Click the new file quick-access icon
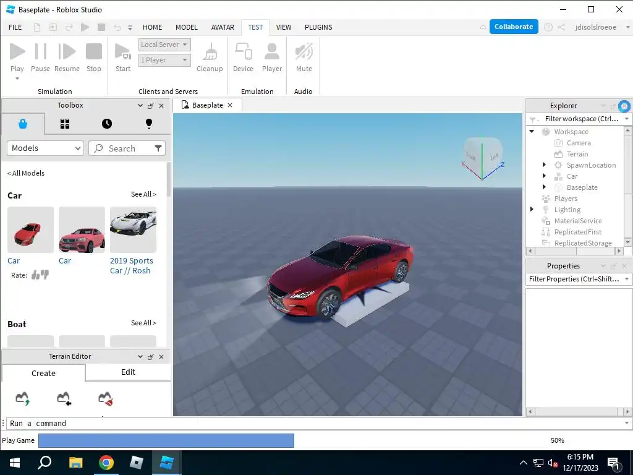This screenshot has height=475, width=633. (x=36, y=27)
